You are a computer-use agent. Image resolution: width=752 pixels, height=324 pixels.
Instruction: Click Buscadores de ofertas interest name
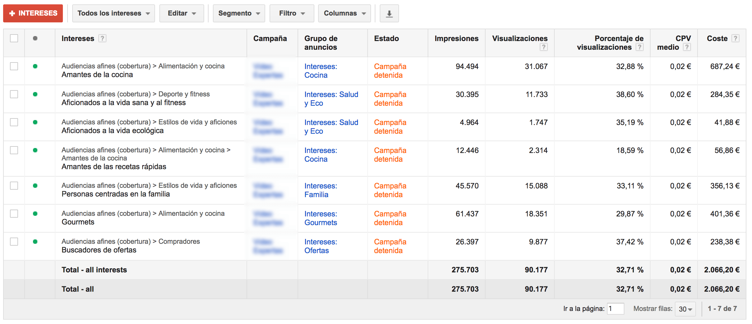tap(99, 250)
